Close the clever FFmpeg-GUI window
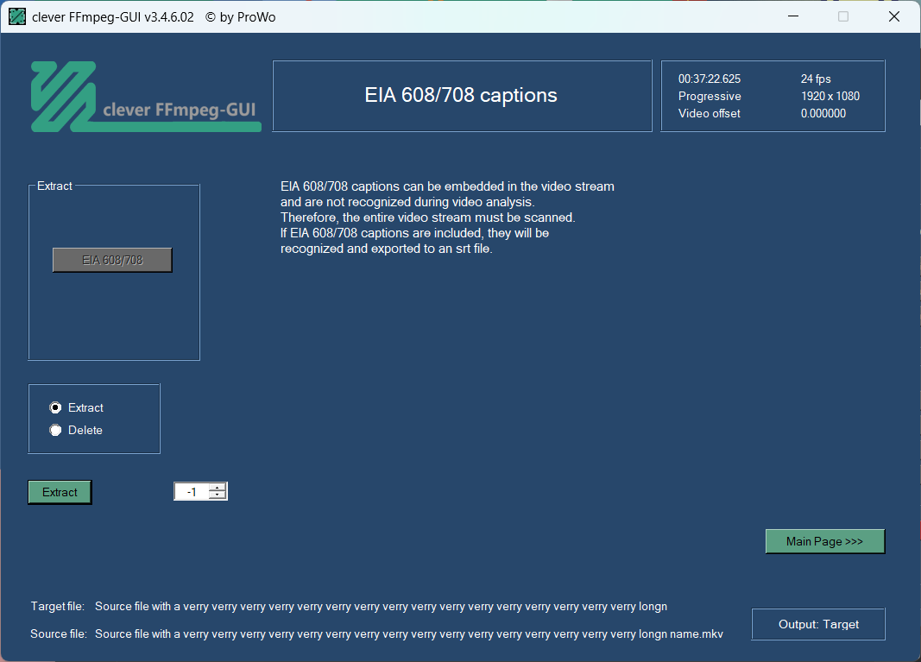 (x=894, y=16)
